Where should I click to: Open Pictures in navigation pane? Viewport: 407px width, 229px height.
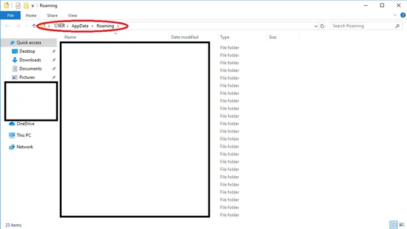tap(27, 78)
